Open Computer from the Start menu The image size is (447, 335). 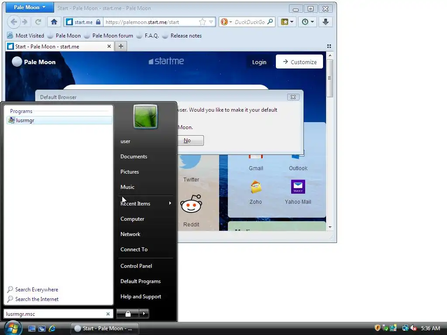coord(132,219)
